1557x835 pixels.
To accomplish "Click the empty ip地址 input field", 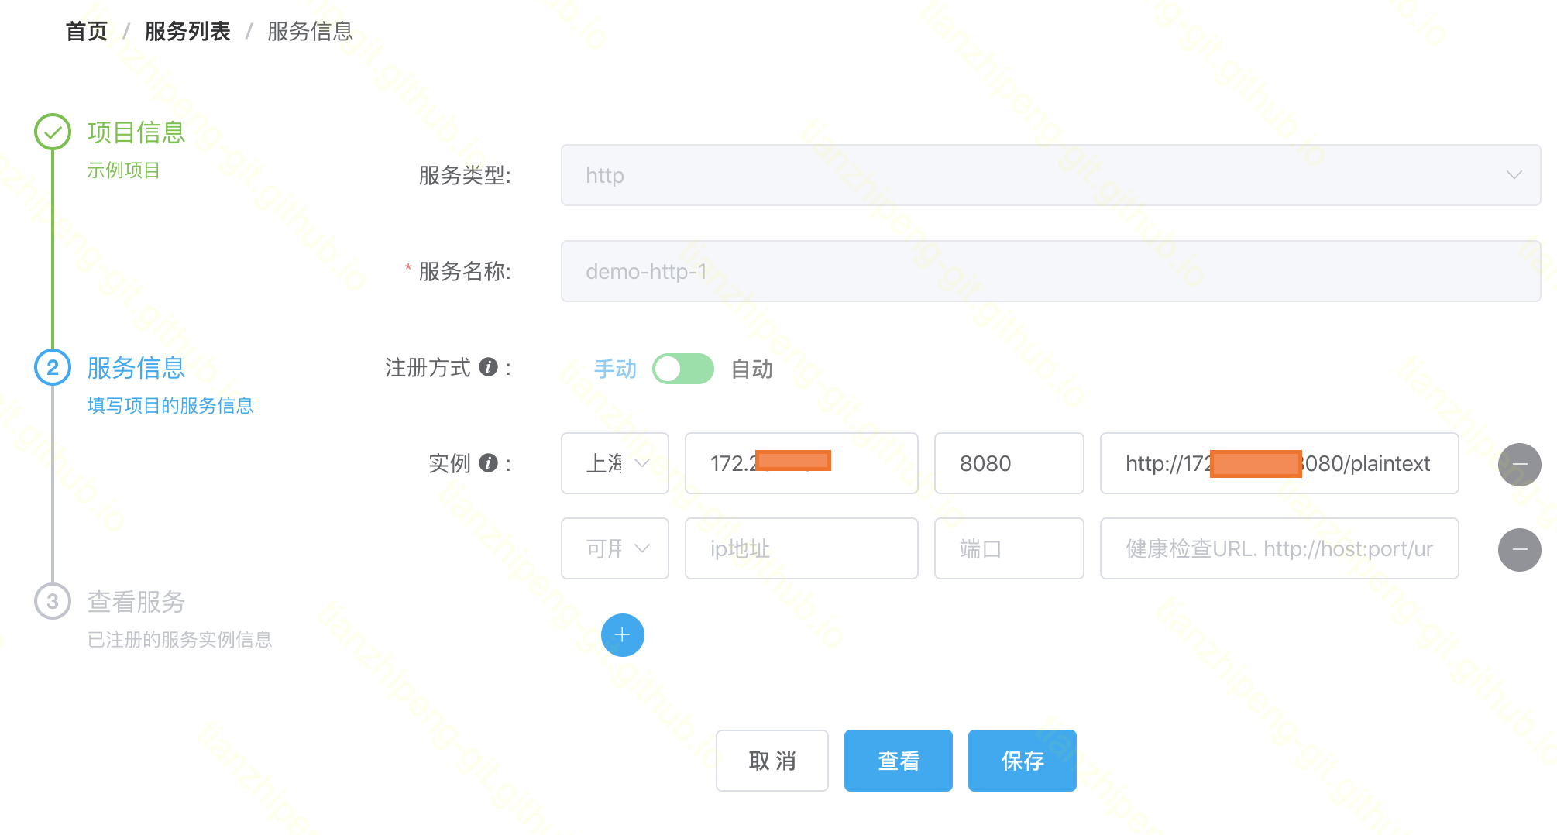I will point(801,548).
